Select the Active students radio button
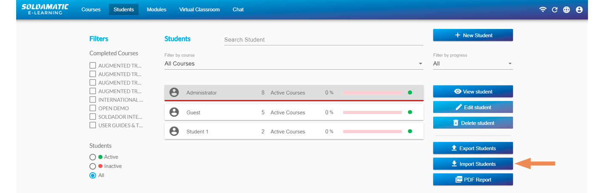Image resolution: width=605 pixels, height=193 pixels. point(93,157)
